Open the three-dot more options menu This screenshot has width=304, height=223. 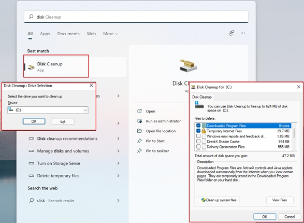tap(243, 33)
